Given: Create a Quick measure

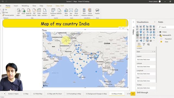Looking at the screenshot, I should (x=90, y=12).
